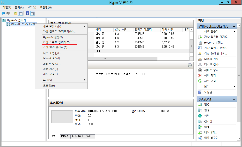The width and height of the screenshot is (242, 147).
Task: Collapse the checkpoints panel with round arrow
Action: tap(190, 65)
